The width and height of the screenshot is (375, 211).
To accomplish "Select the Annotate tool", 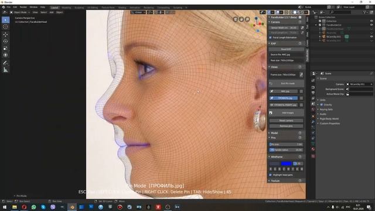I will coord(5,63).
